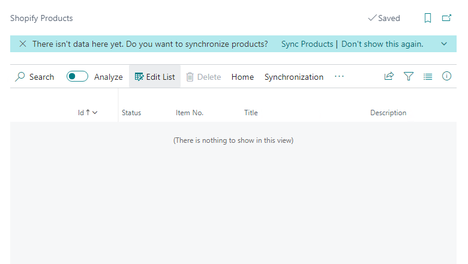Viewport: 468px width, 264px height.
Task: Click the Item No. column header
Action: 189,113
